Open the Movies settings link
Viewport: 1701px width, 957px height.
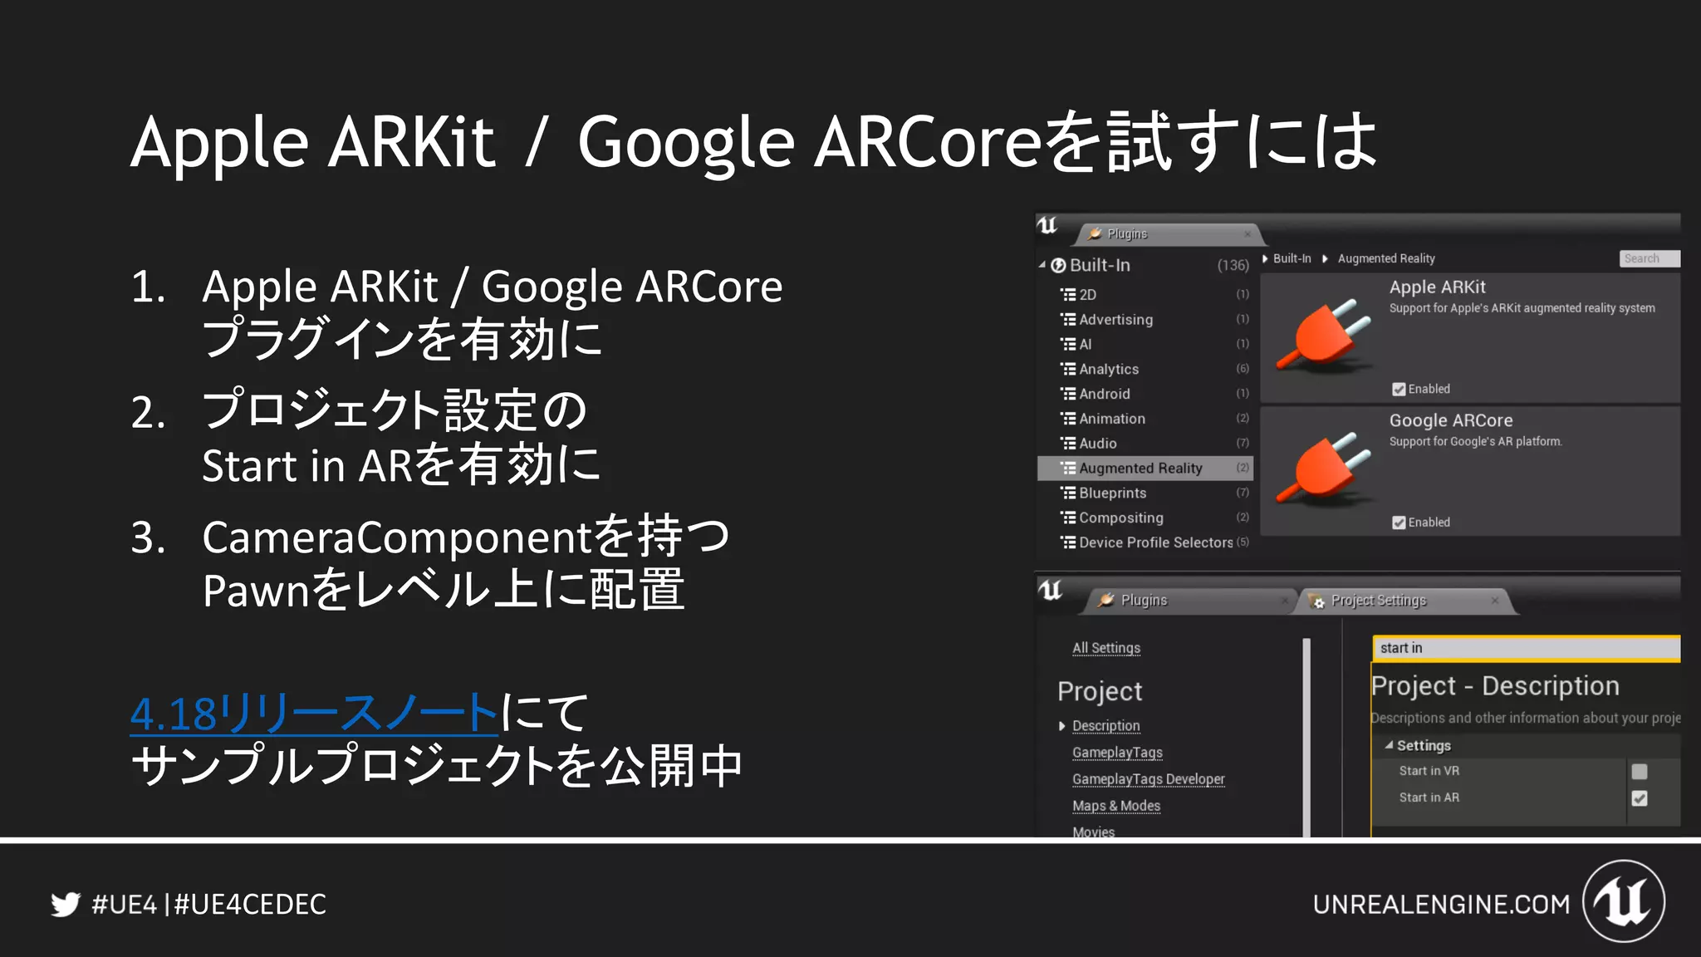pos(1094,832)
